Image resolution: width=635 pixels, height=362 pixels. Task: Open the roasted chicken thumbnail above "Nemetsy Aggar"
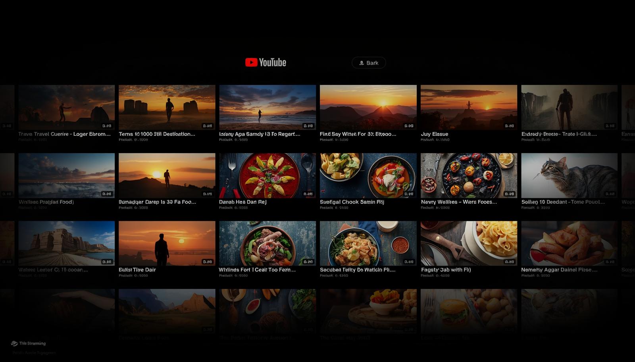pyautogui.click(x=570, y=243)
